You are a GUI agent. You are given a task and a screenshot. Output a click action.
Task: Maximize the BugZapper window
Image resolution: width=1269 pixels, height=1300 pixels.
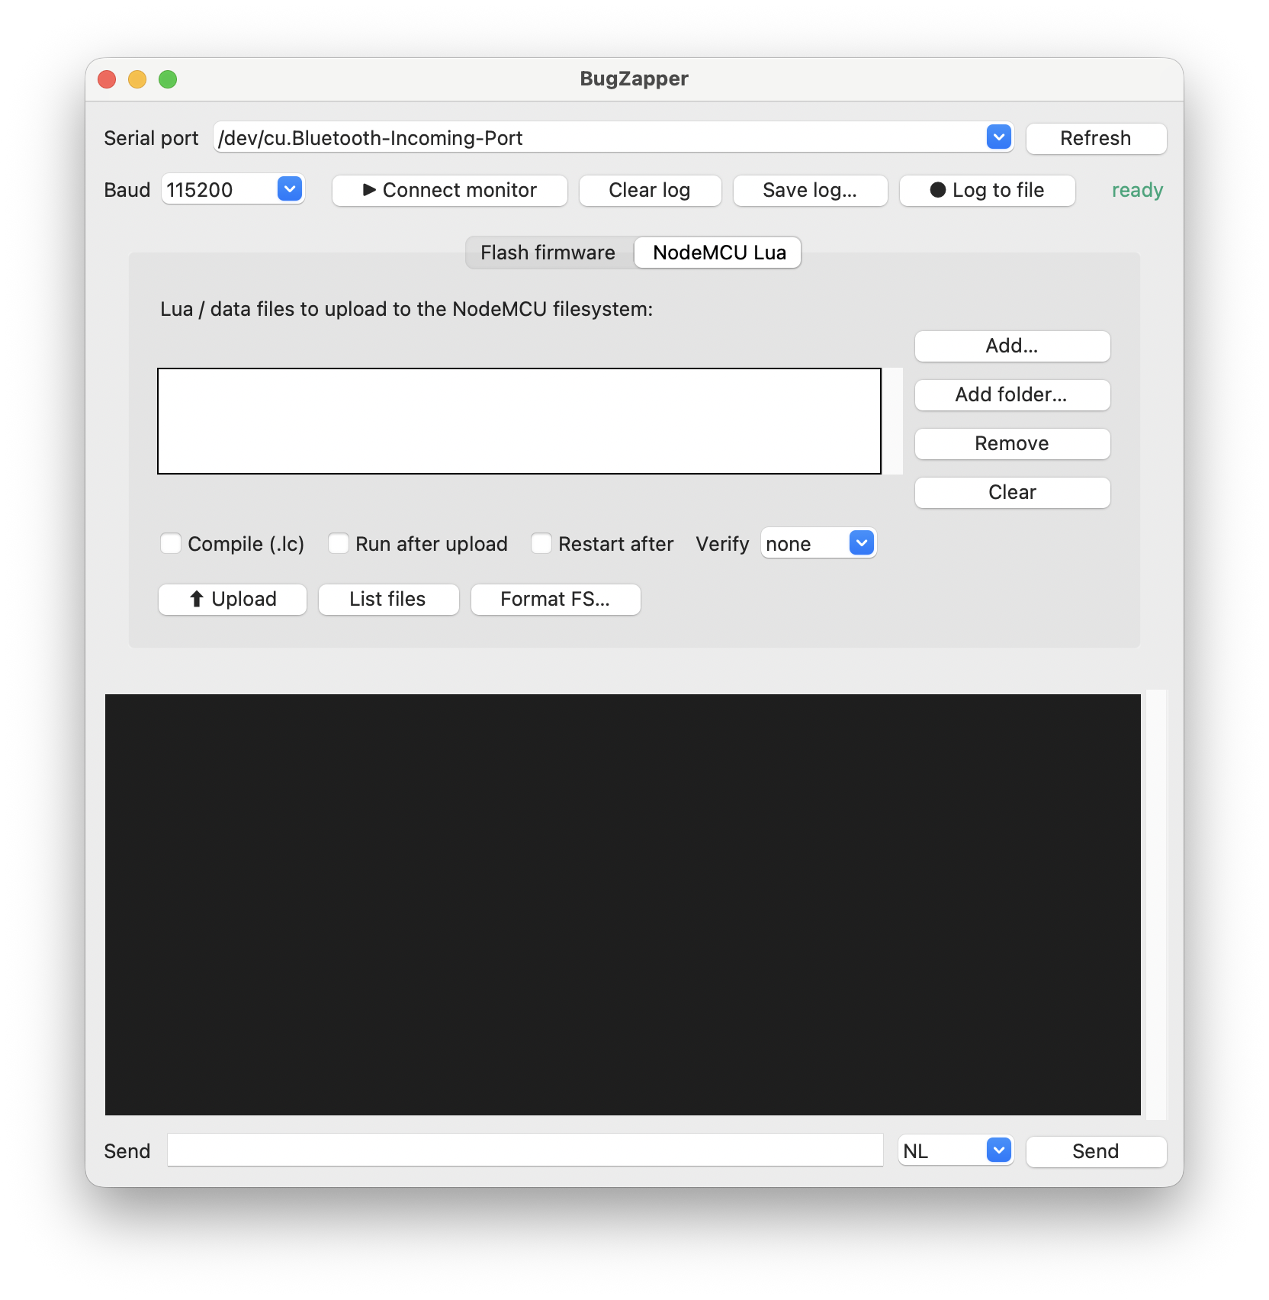click(168, 79)
